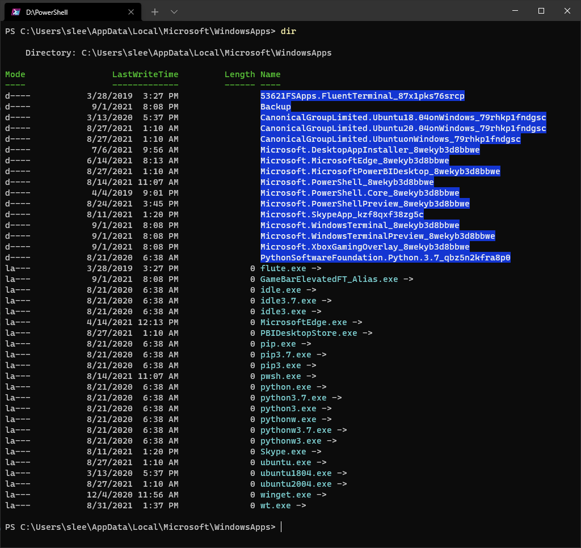Click the 'Mode' column header
This screenshot has height=548, width=581.
point(15,74)
